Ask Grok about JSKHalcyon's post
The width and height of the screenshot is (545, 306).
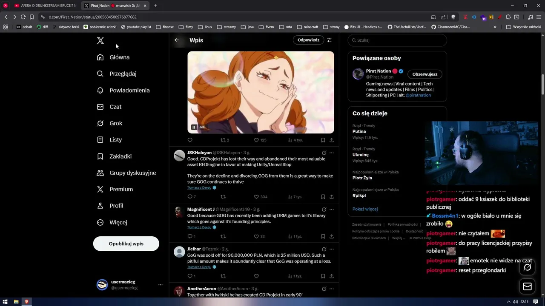324,153
